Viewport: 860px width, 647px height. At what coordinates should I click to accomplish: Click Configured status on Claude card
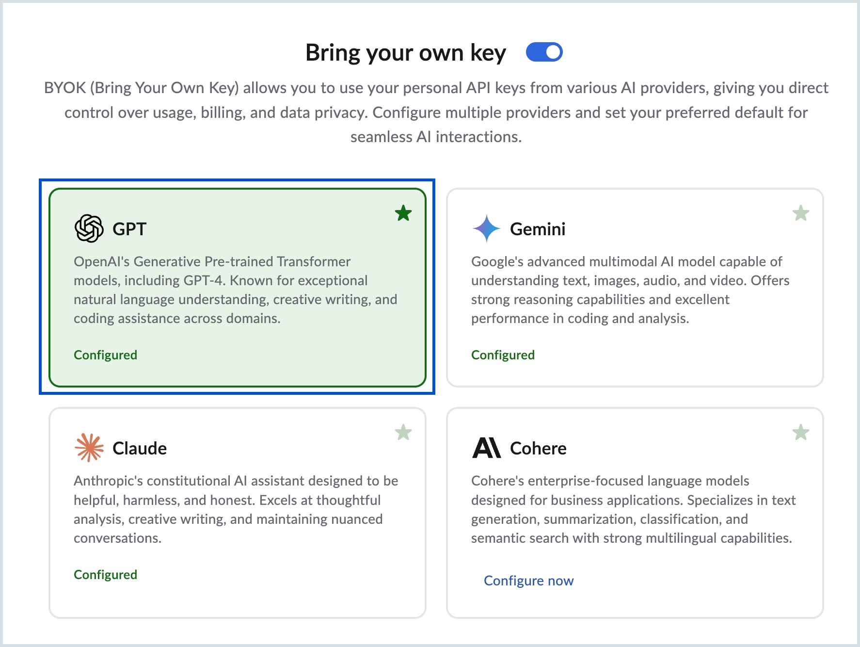pyautogui.click(x=105, y=575)
